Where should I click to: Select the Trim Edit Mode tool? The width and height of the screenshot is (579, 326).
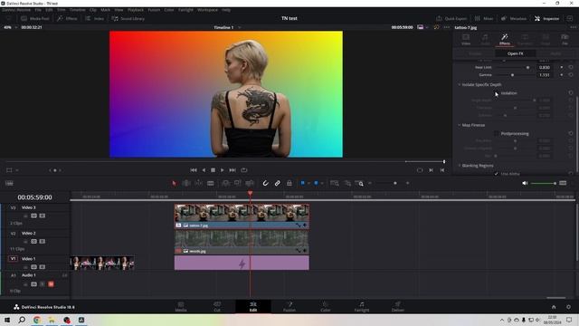click(186, 183)
